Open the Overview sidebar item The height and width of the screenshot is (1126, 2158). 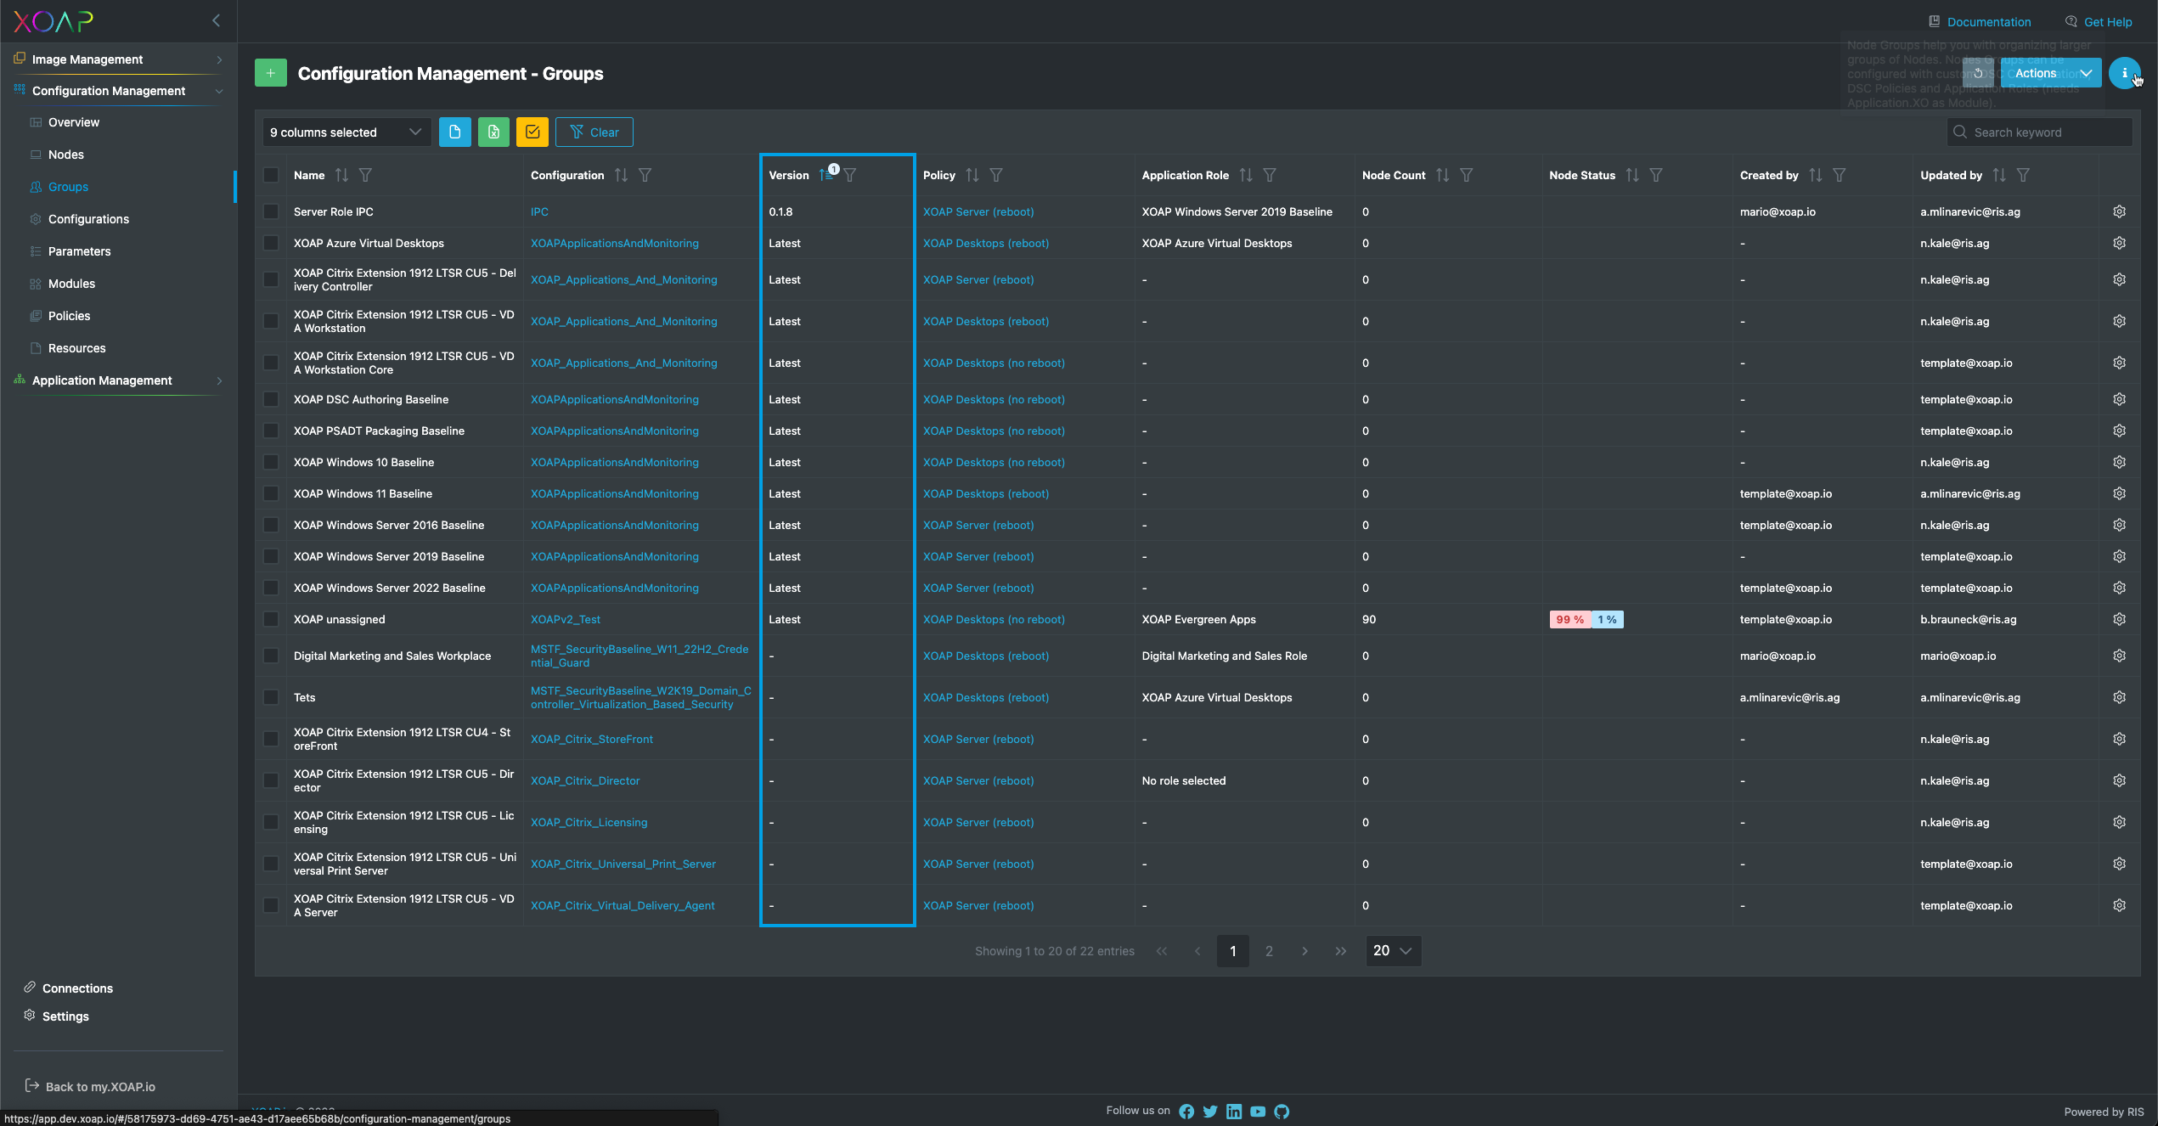coord(74,122)
